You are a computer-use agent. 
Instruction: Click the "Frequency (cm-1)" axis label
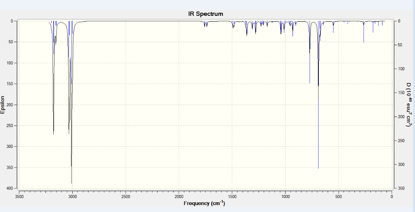[204, 203]
